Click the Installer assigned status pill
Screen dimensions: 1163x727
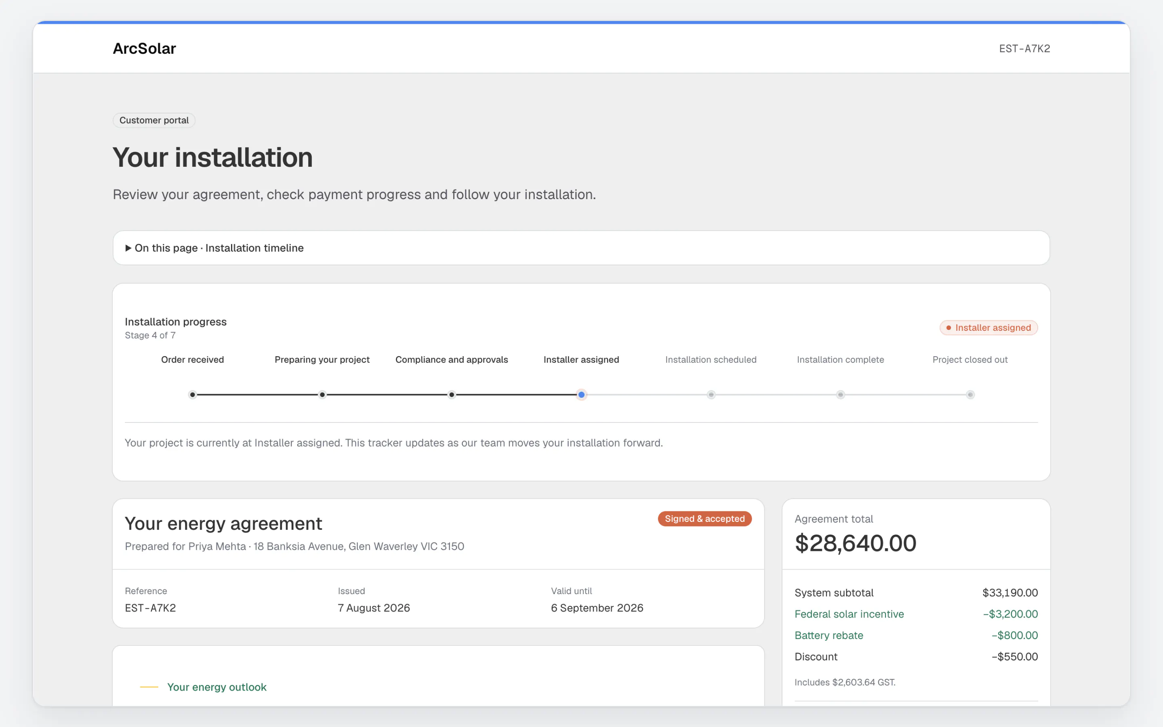coord(989,328)
